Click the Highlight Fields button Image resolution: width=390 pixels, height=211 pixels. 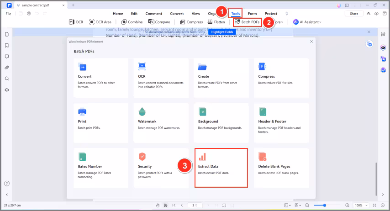222,32
